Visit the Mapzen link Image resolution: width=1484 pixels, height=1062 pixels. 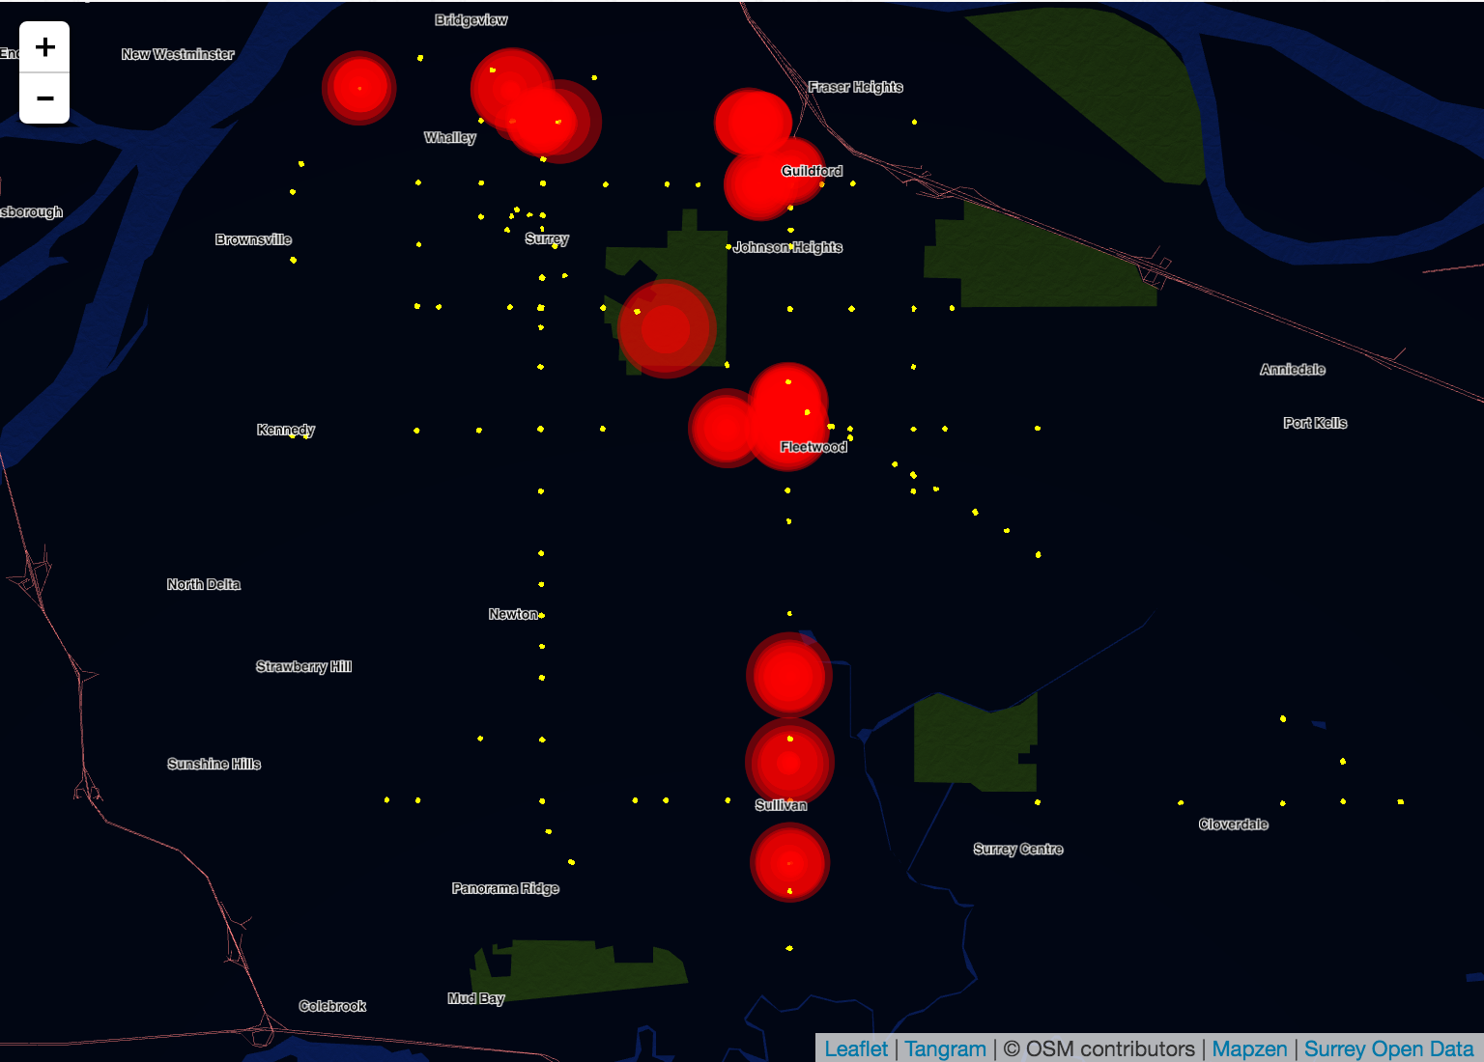point(1249,1048)
